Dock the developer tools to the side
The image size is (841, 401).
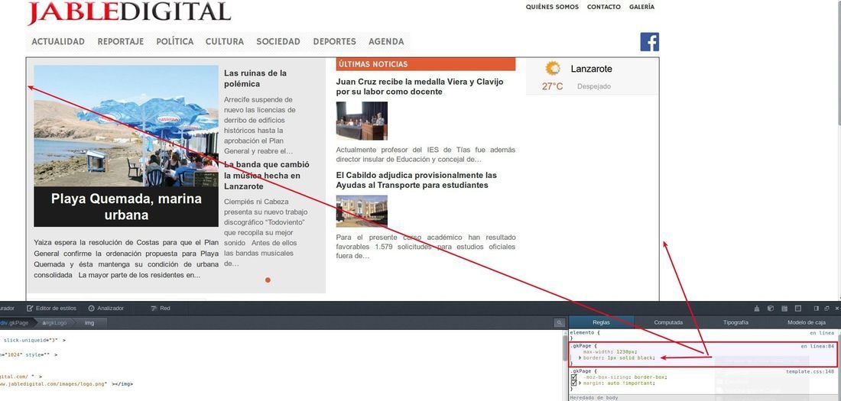817,309
